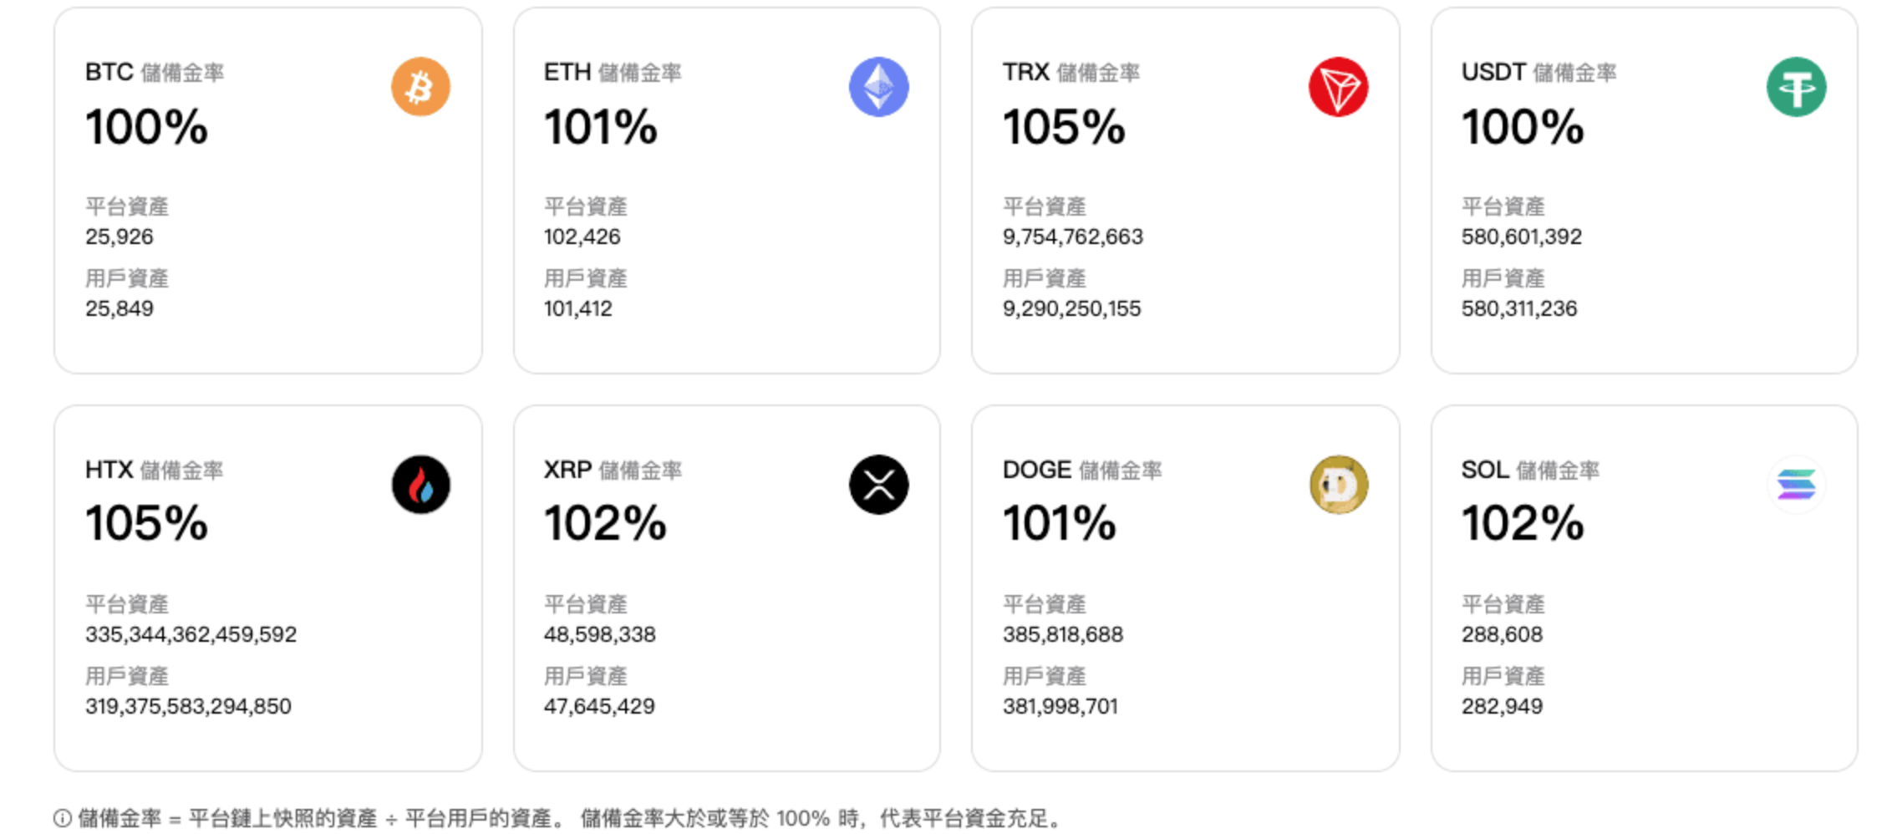Select the HTX flame logo icon

420,485
